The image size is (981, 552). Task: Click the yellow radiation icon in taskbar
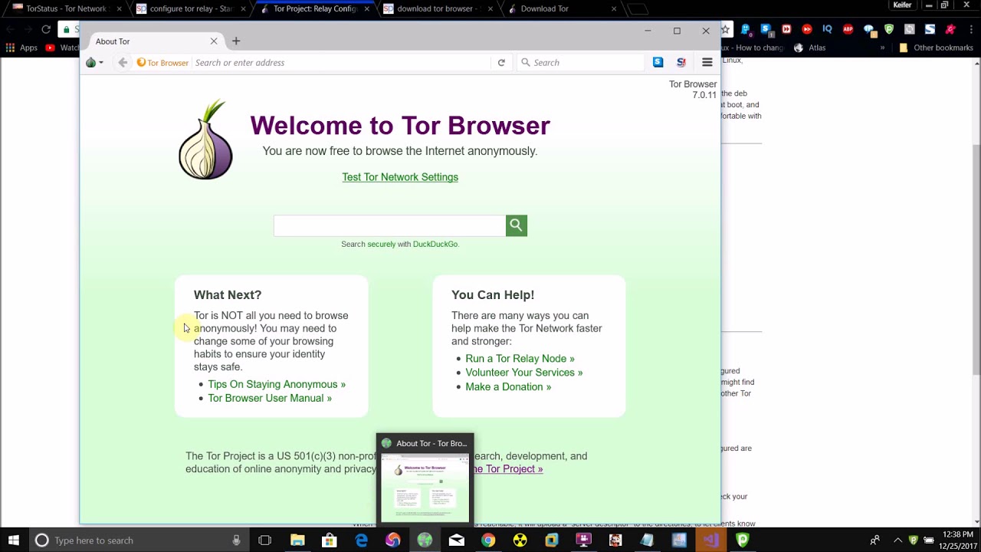520,540
